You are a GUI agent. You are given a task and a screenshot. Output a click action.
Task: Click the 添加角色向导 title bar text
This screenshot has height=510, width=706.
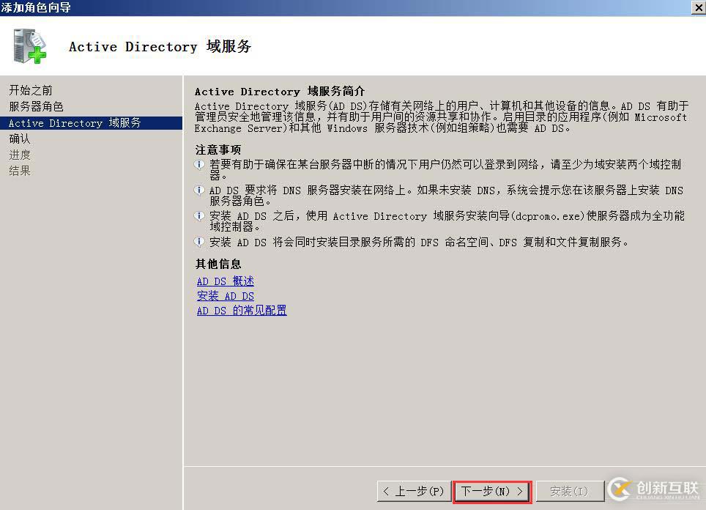(36, 7)
